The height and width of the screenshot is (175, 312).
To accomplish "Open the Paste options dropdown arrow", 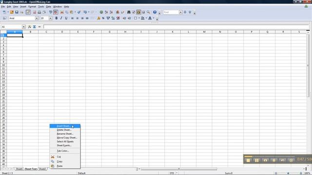I will click(x=75, y=12).
